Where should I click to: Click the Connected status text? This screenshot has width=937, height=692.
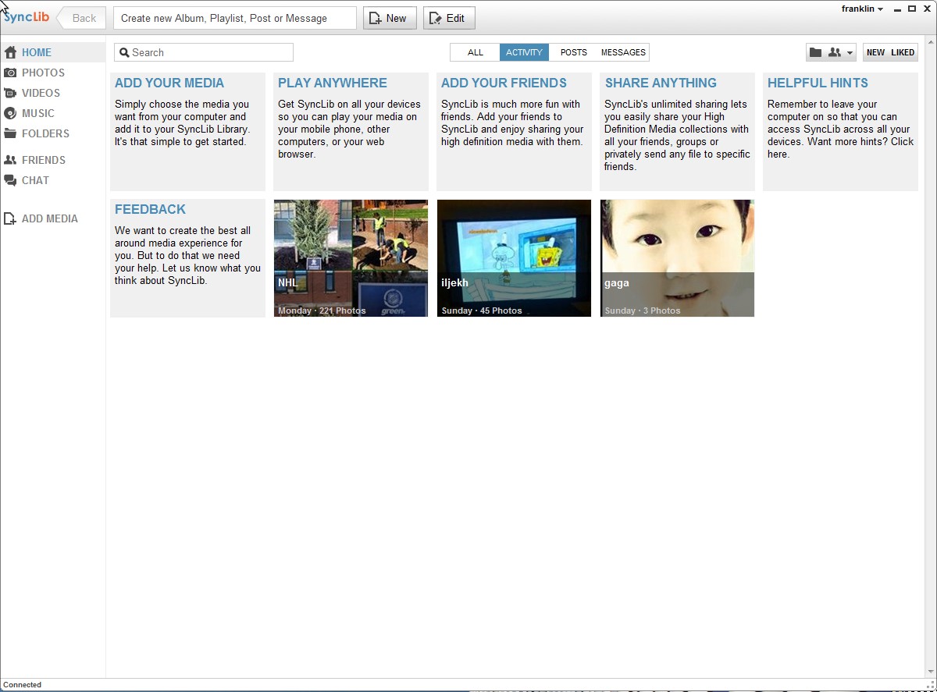point(23,685)
